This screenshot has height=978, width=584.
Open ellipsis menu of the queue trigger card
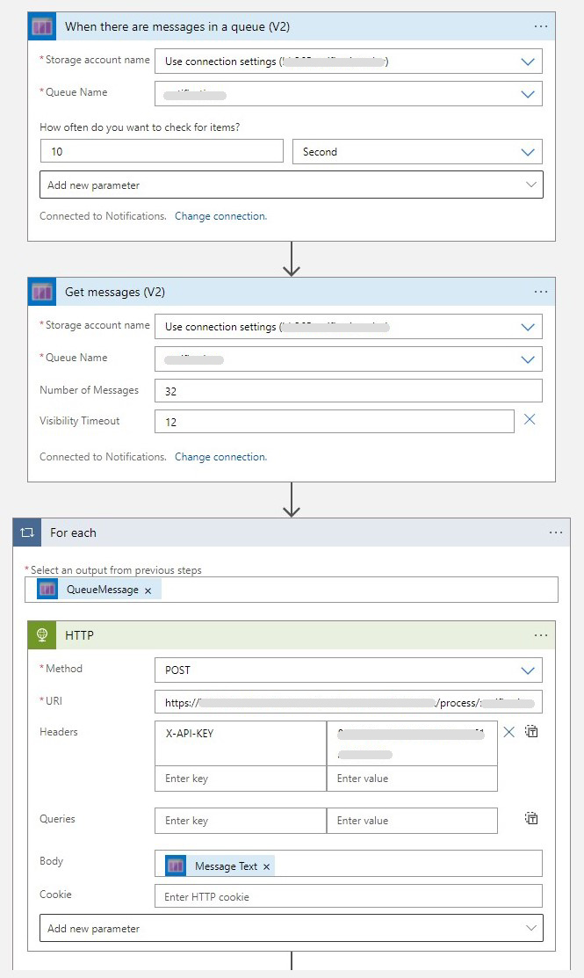coord(541,26)
